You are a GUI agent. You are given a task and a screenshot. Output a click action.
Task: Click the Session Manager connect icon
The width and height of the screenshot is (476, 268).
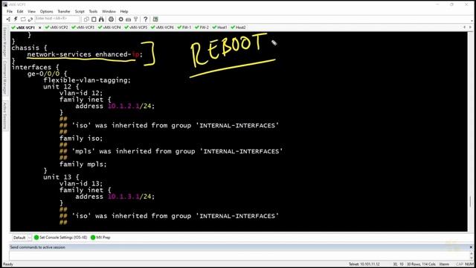point(8,19)
